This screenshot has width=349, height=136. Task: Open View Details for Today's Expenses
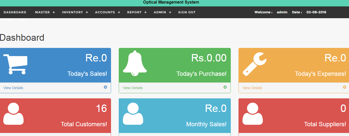252,88
